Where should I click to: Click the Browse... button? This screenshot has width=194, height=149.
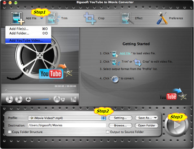[120, 125]
